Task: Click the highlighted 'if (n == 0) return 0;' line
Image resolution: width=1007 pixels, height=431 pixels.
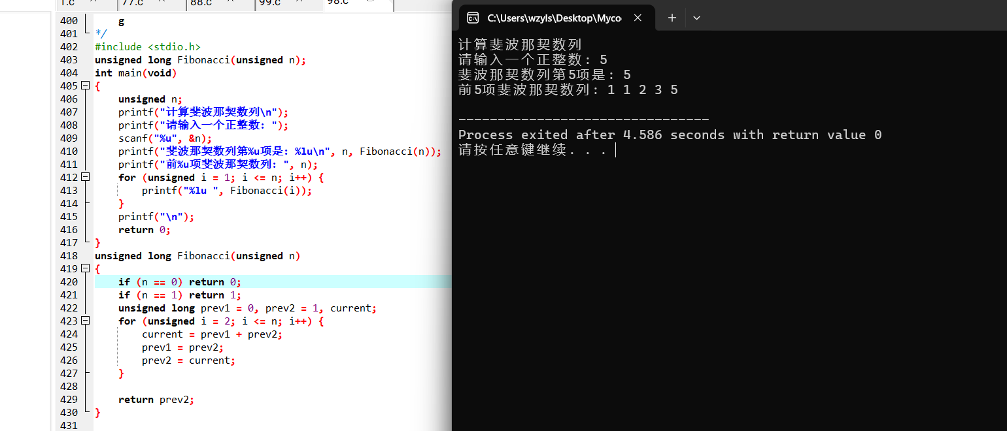Action: (180, 282)
